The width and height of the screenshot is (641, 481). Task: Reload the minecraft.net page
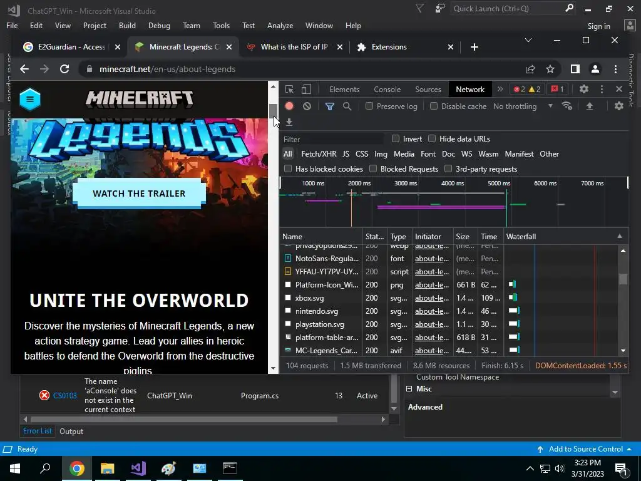(64, 69)
